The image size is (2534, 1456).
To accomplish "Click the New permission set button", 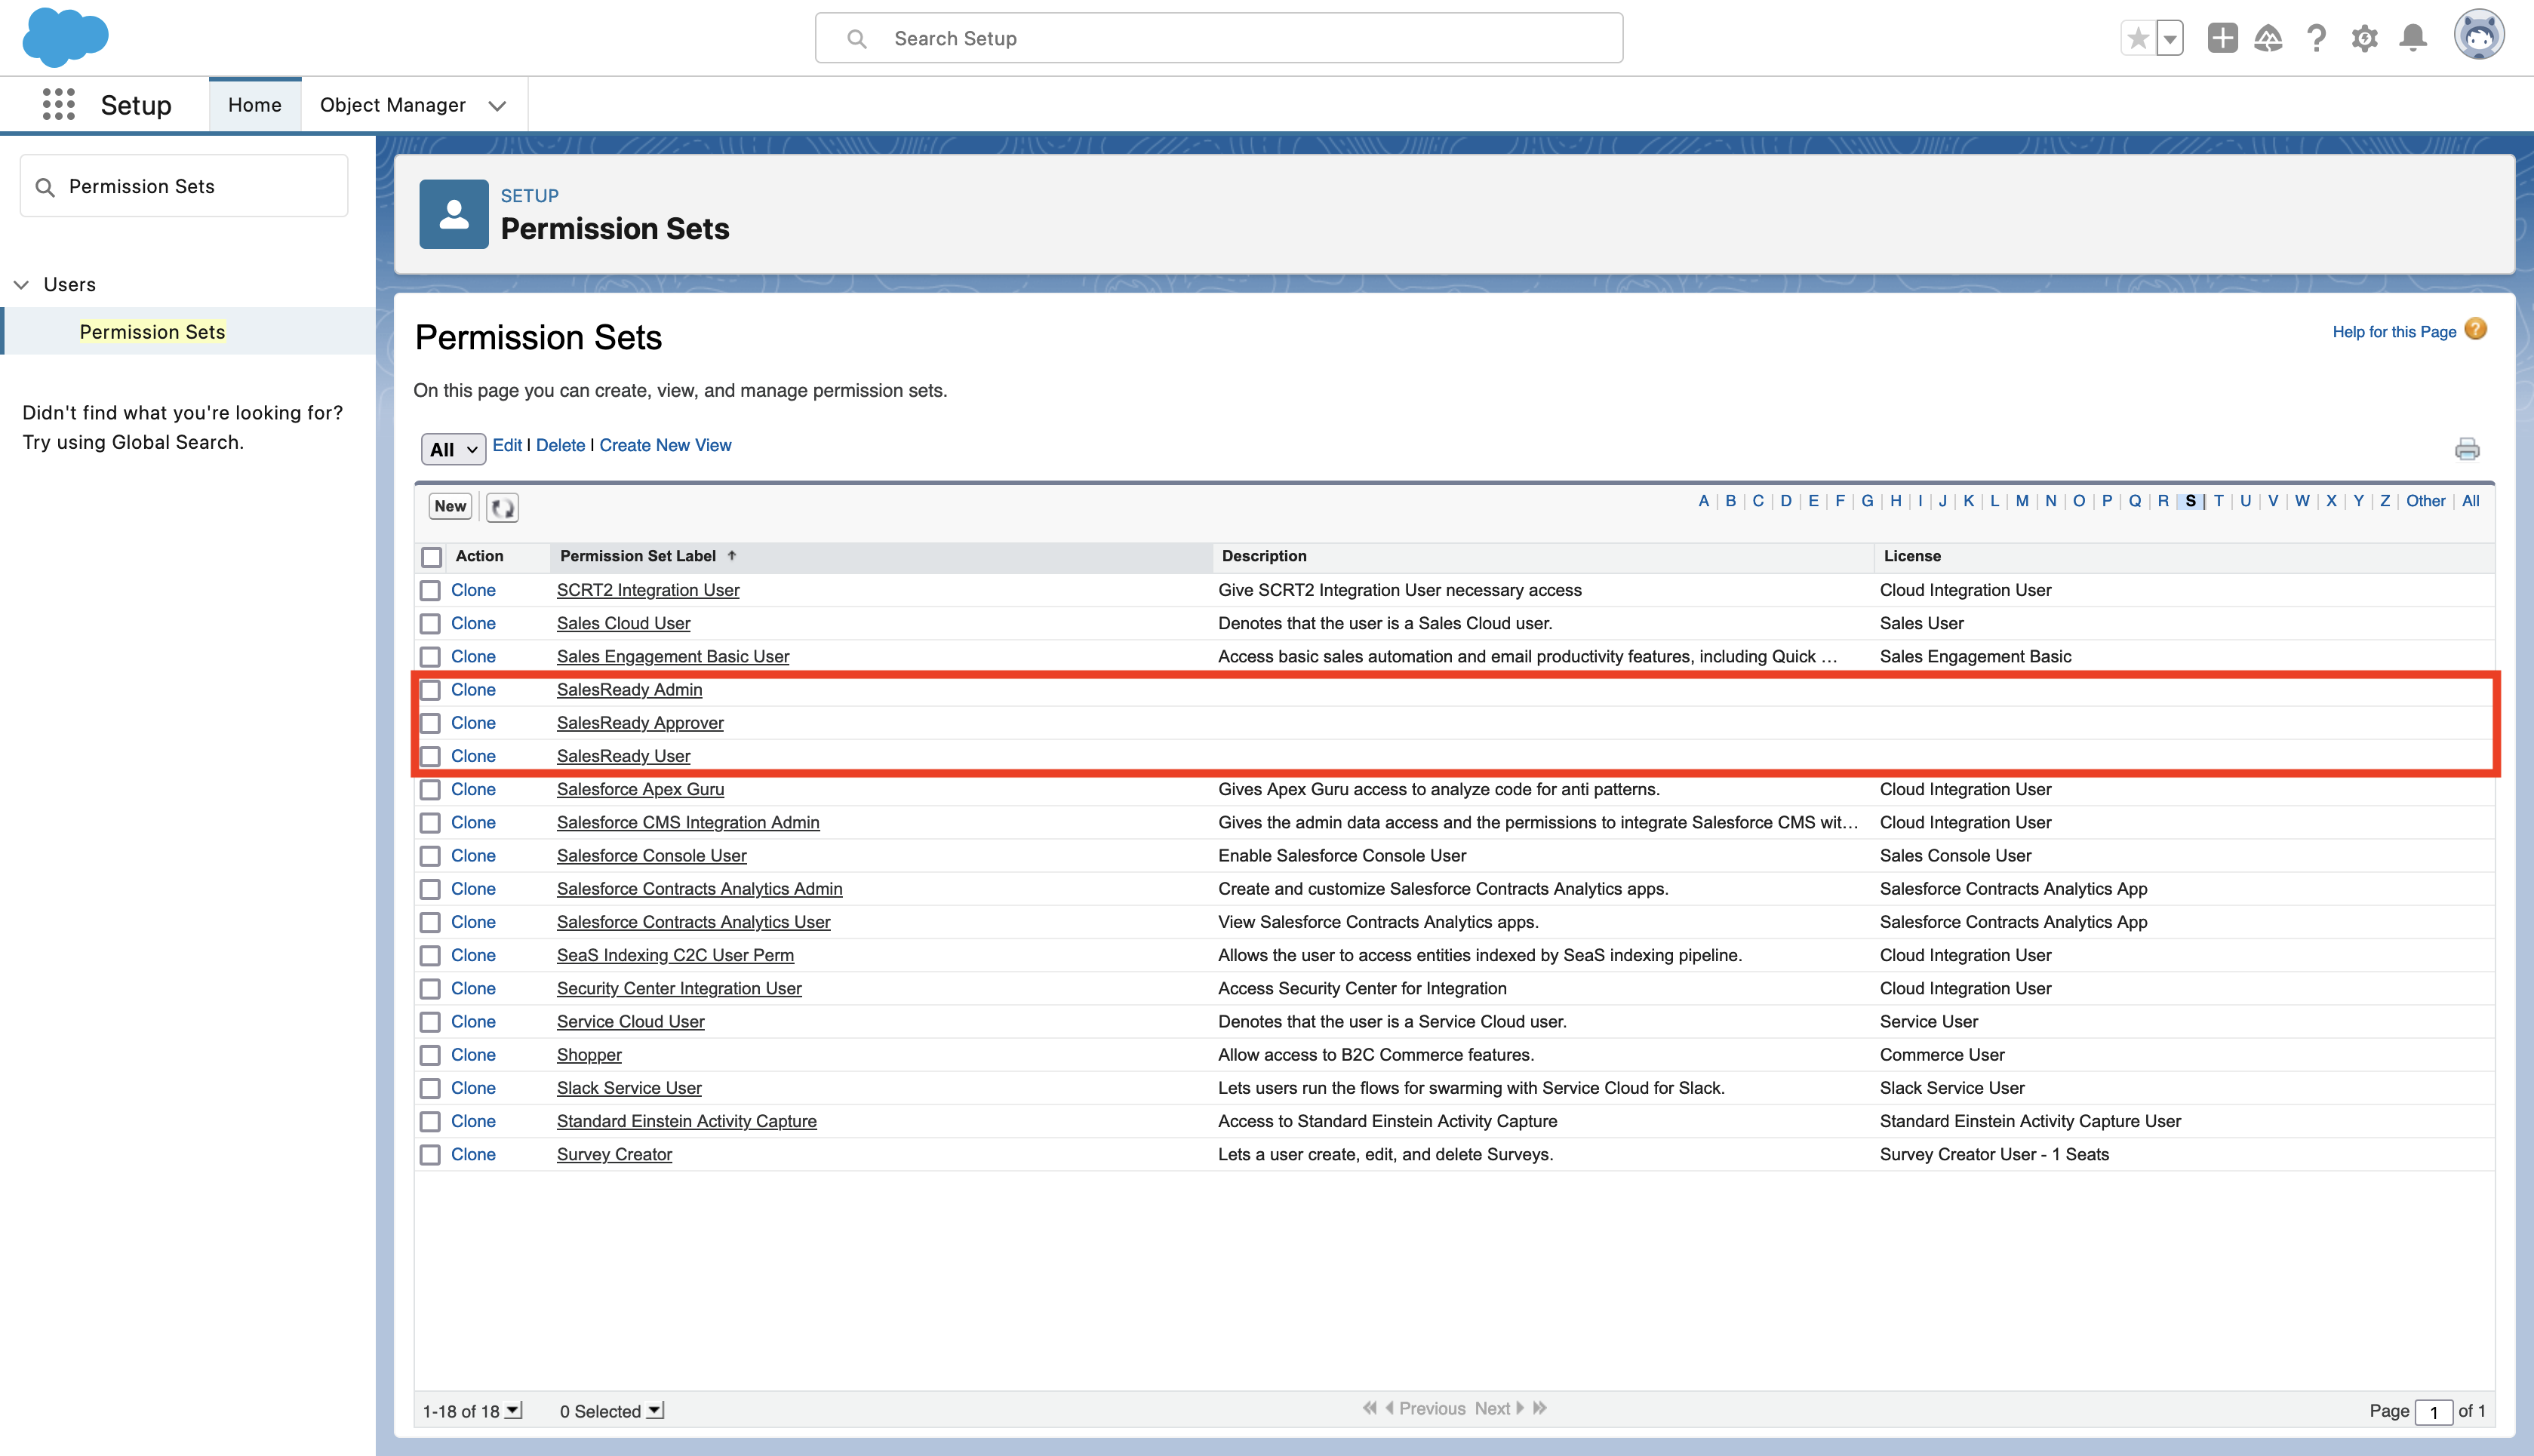I will [450, 506].
